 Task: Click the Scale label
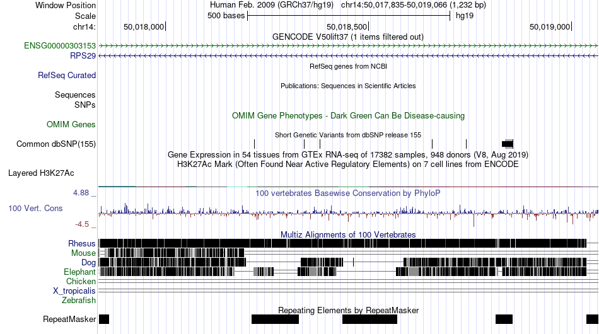[86, 16]
